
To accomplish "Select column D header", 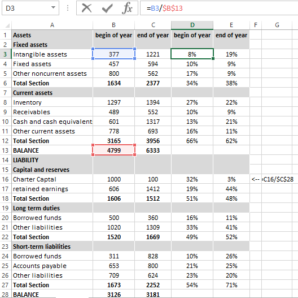I will pos(192,25).
